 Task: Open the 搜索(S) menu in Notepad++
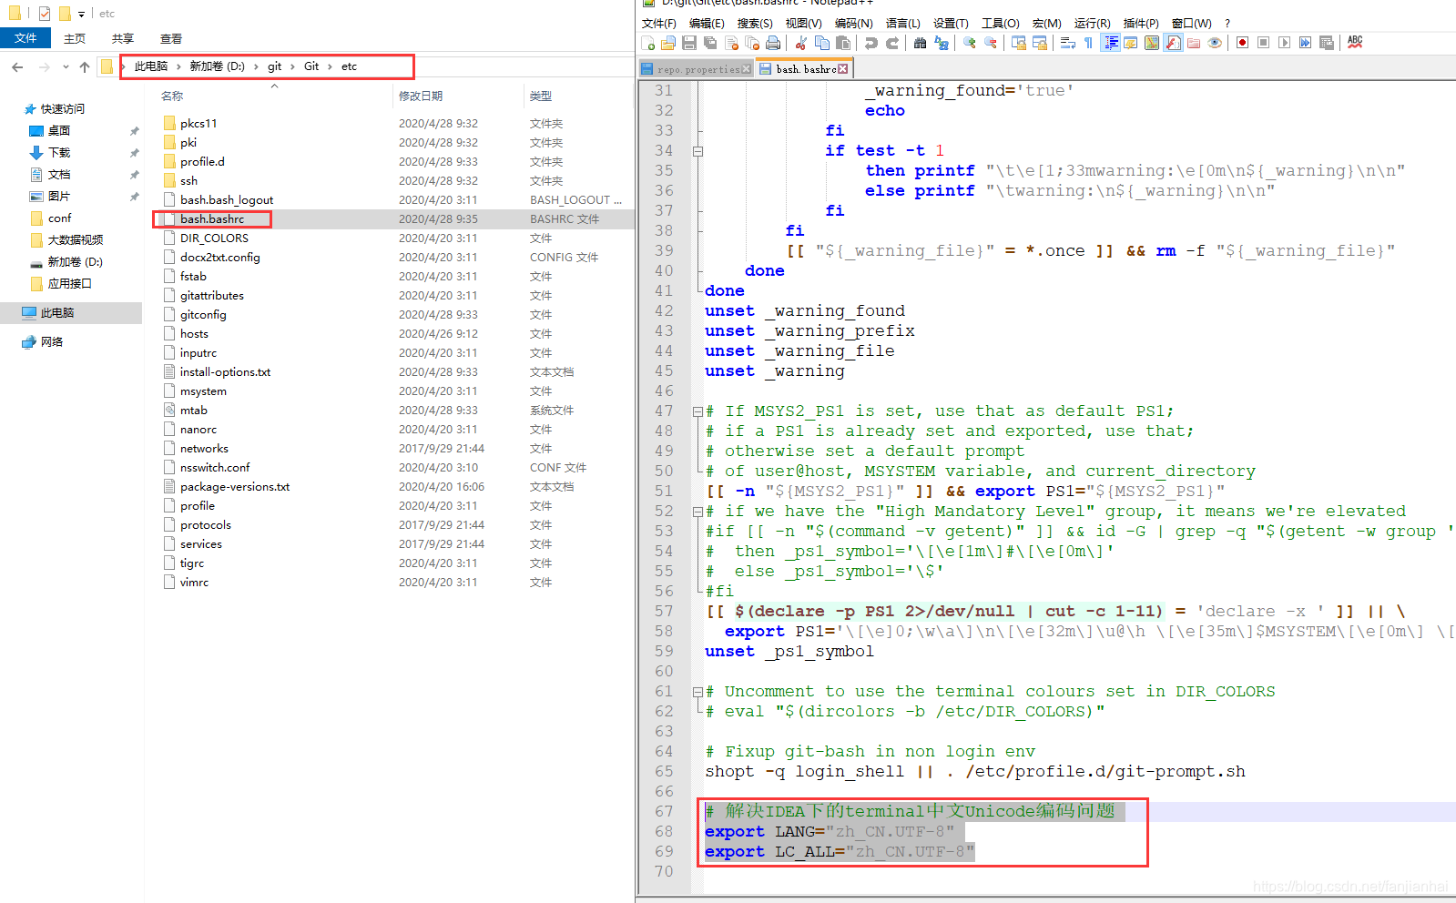(755, 24)
